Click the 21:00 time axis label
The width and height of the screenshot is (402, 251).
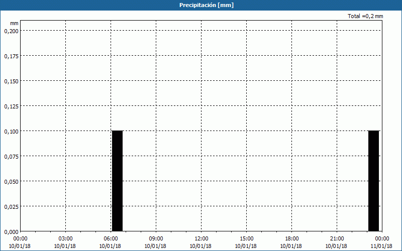pos(337,238)
